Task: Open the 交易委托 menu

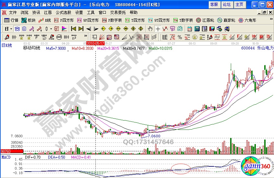Action: click(118, 13)
